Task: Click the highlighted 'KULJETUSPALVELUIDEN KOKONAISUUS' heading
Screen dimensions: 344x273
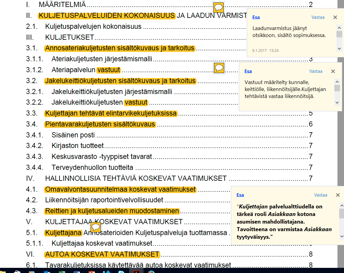Action: pyautogui.click(x=107, y=15)
